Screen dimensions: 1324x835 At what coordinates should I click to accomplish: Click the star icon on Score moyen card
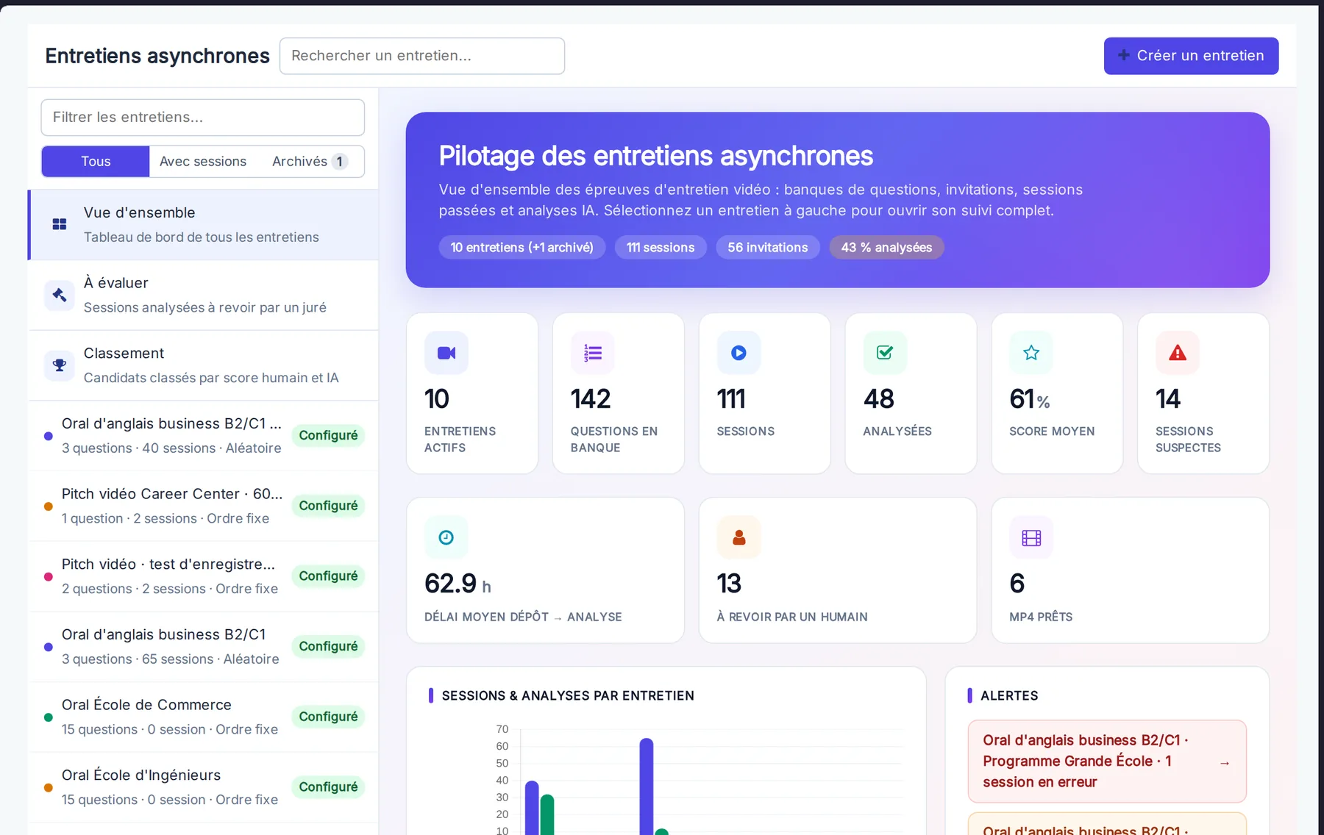1031,353
